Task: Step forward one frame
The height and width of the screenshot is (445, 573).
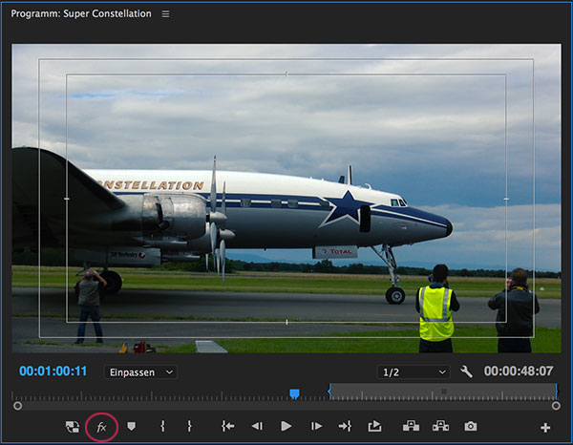Action: point(316,426)
